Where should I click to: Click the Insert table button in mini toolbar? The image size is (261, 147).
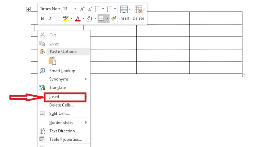124,13
